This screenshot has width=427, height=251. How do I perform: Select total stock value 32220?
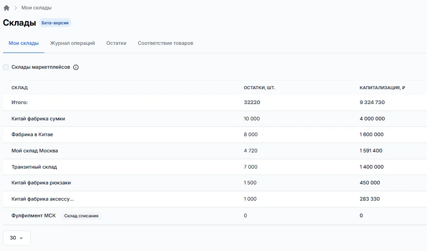coord(252,102)
